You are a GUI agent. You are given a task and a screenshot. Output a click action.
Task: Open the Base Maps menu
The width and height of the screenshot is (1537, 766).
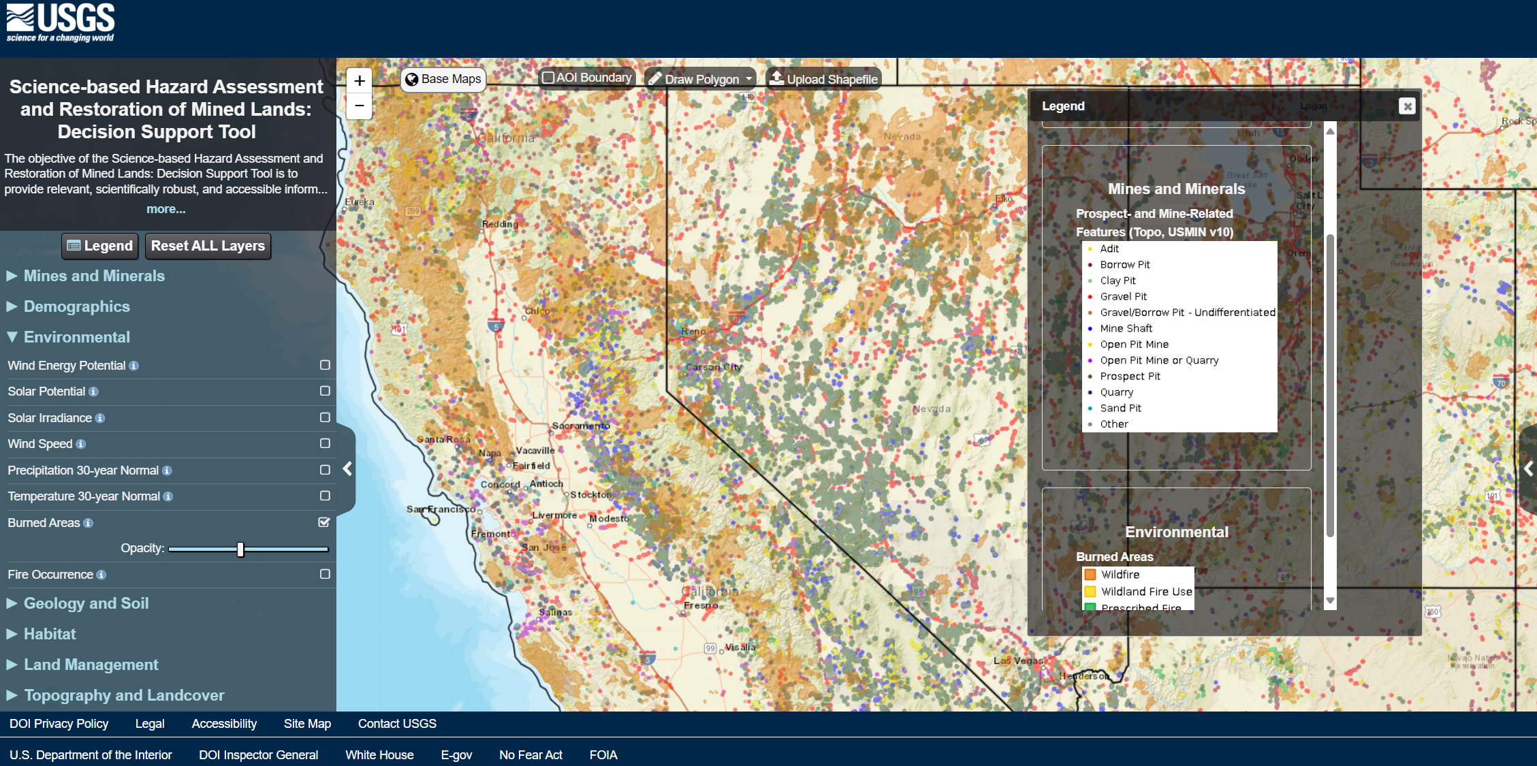[443, 79]
